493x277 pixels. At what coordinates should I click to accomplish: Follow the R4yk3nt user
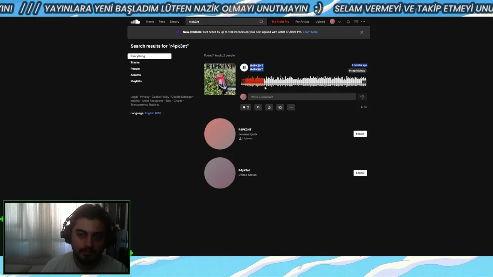point(360,173)
